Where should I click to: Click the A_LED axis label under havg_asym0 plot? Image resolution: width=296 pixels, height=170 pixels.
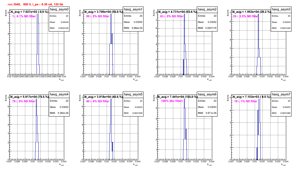pos(62,80)
